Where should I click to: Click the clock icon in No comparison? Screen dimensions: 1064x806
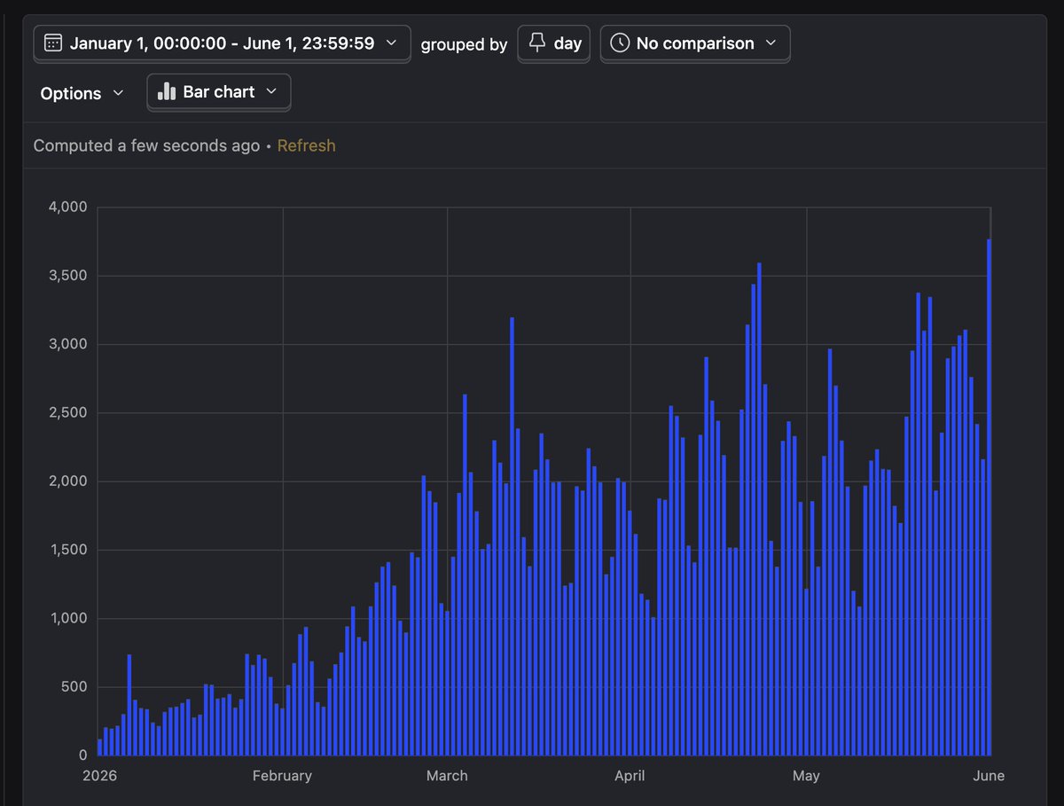(621, 43)
